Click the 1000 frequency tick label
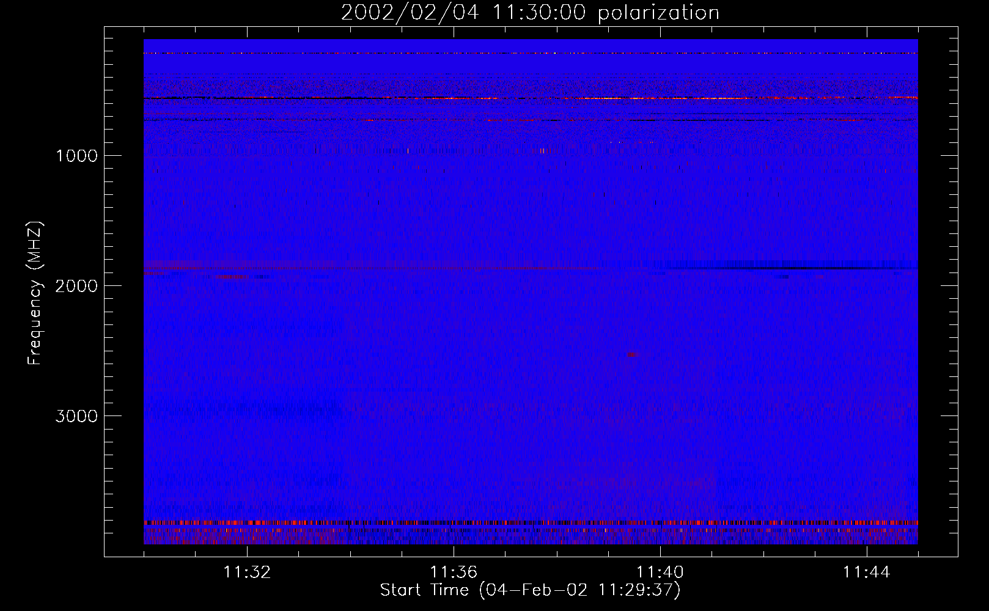989x611 pixels. coord(76,155)
